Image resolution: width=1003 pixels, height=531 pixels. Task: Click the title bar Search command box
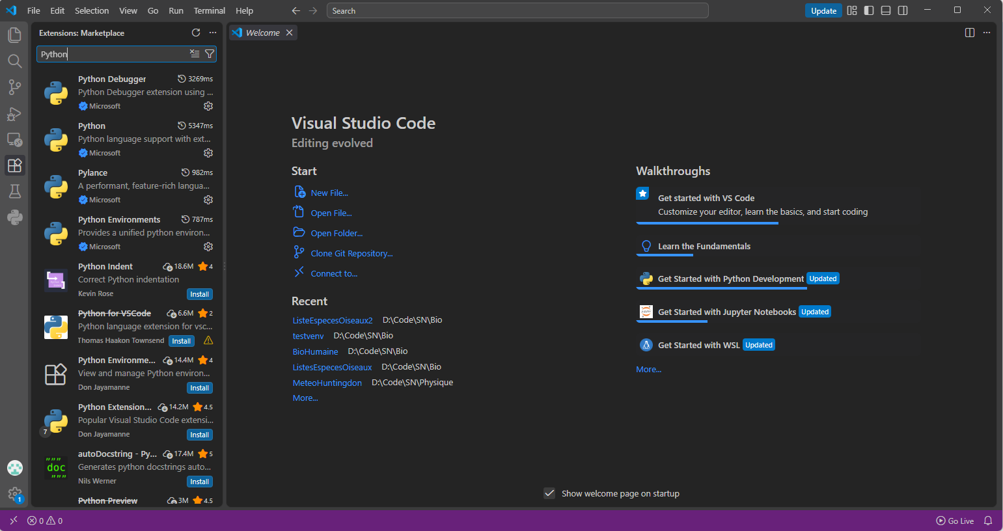[x=517, y=10]
